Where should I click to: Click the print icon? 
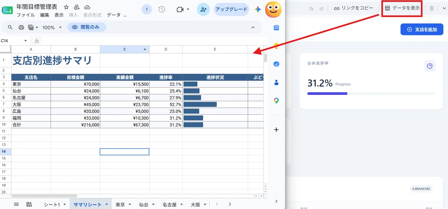coord(21,27)
